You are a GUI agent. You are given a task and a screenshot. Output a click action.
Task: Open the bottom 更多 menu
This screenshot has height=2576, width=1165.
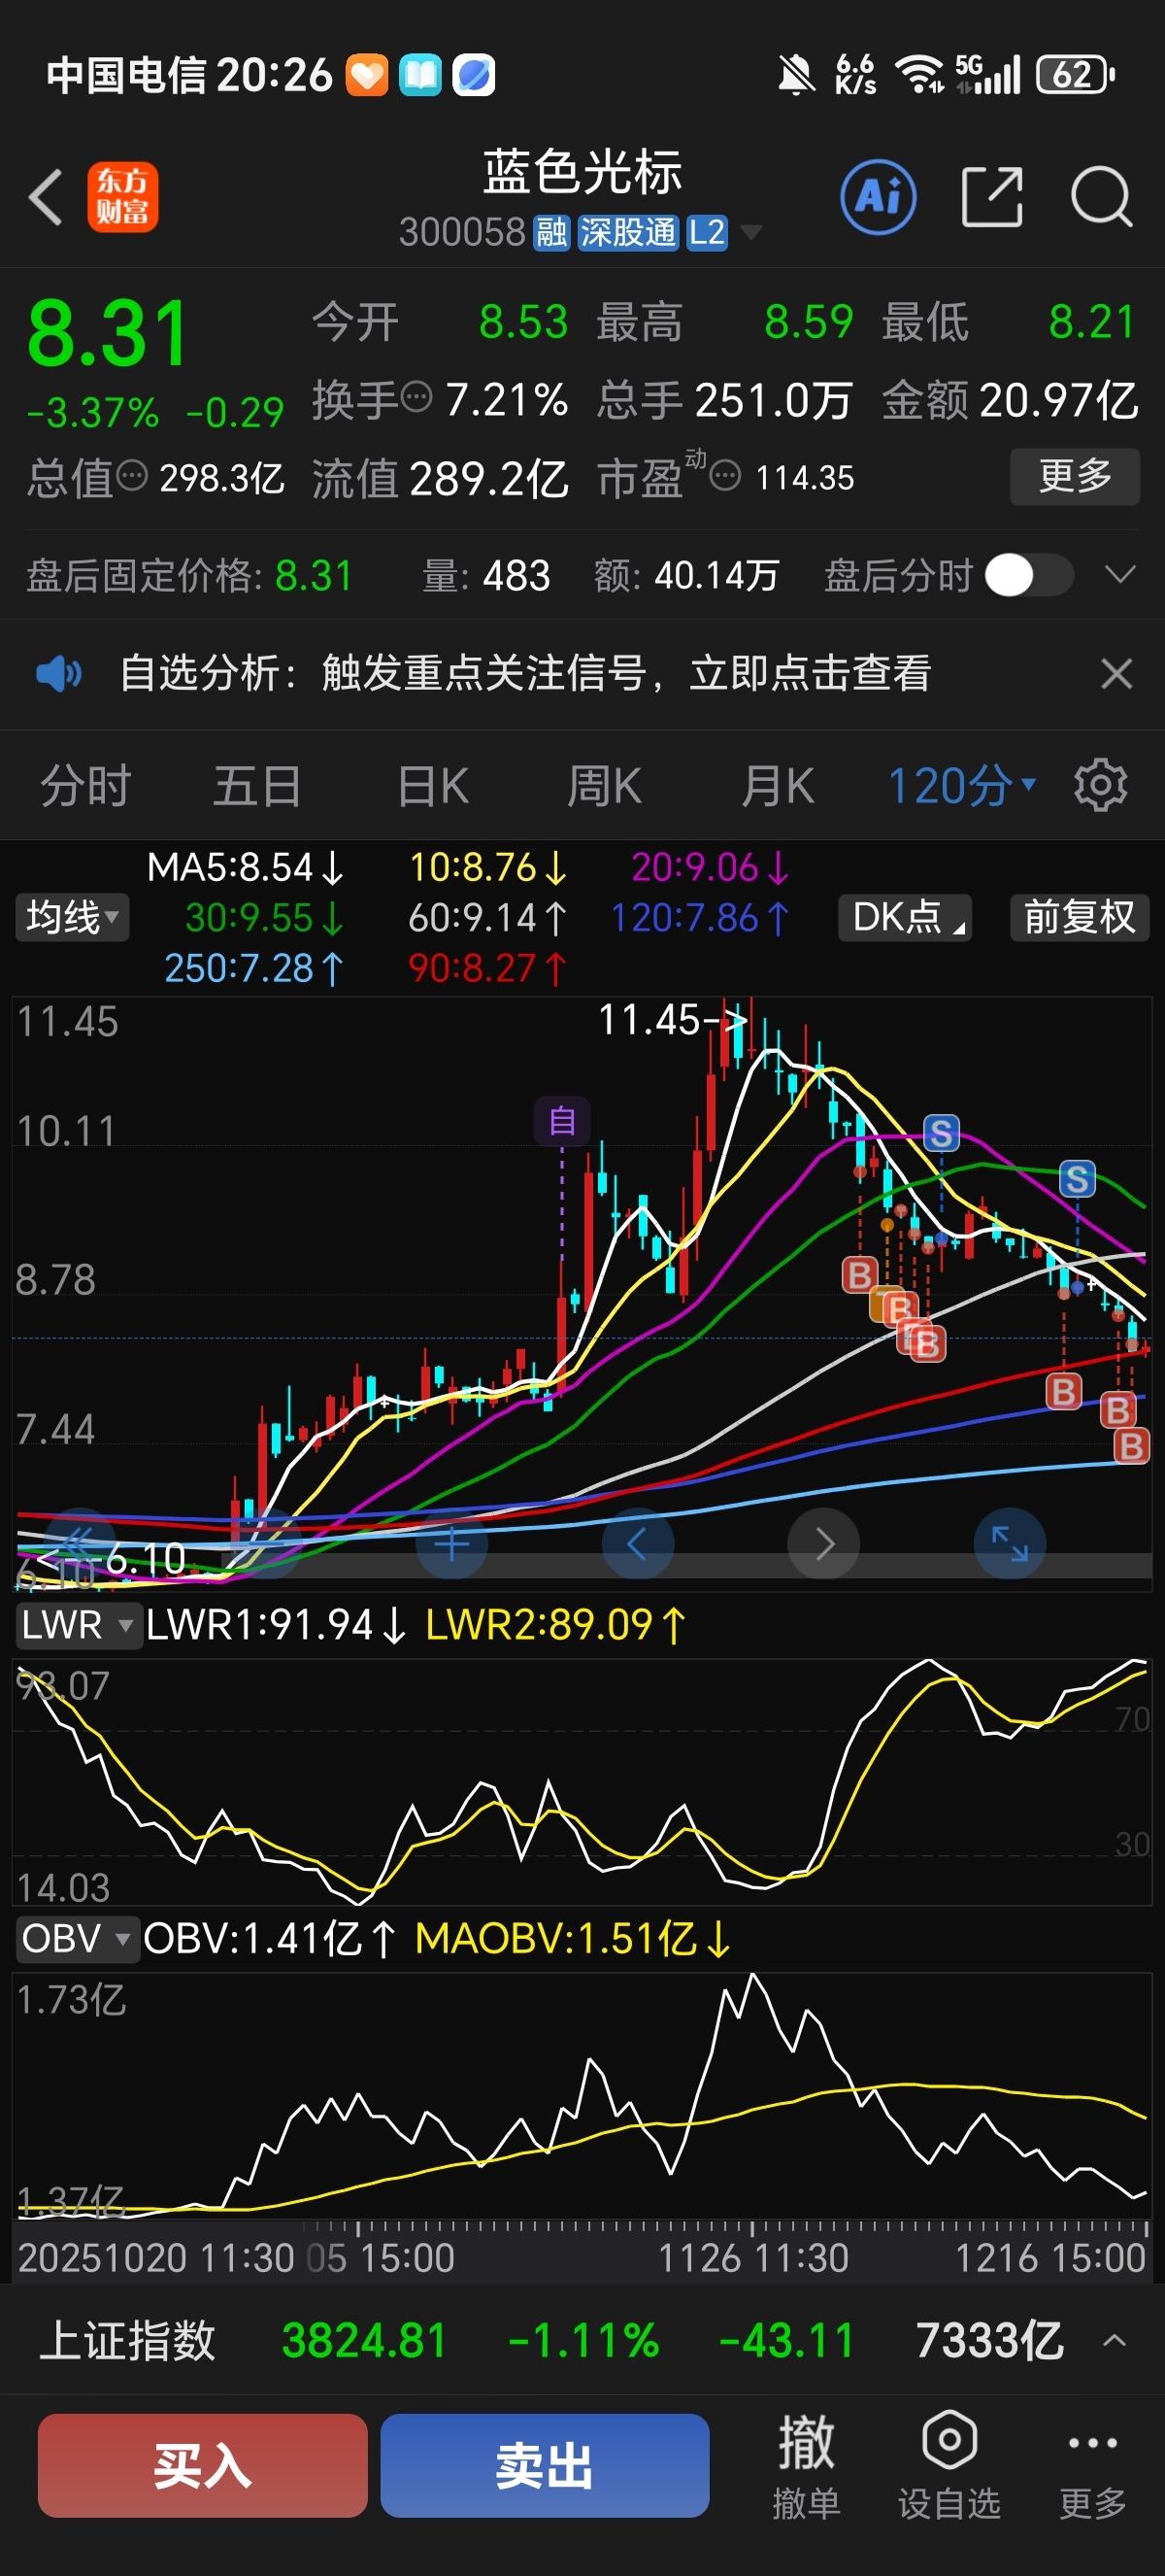(x=1093, y=2465)
